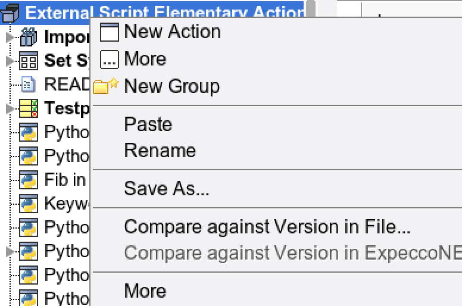The image size is (462, 306).
Task: Expand the Testplan tree node
Action: pos(10,108)
